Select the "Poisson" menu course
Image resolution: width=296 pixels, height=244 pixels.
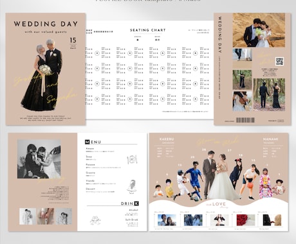90,164
